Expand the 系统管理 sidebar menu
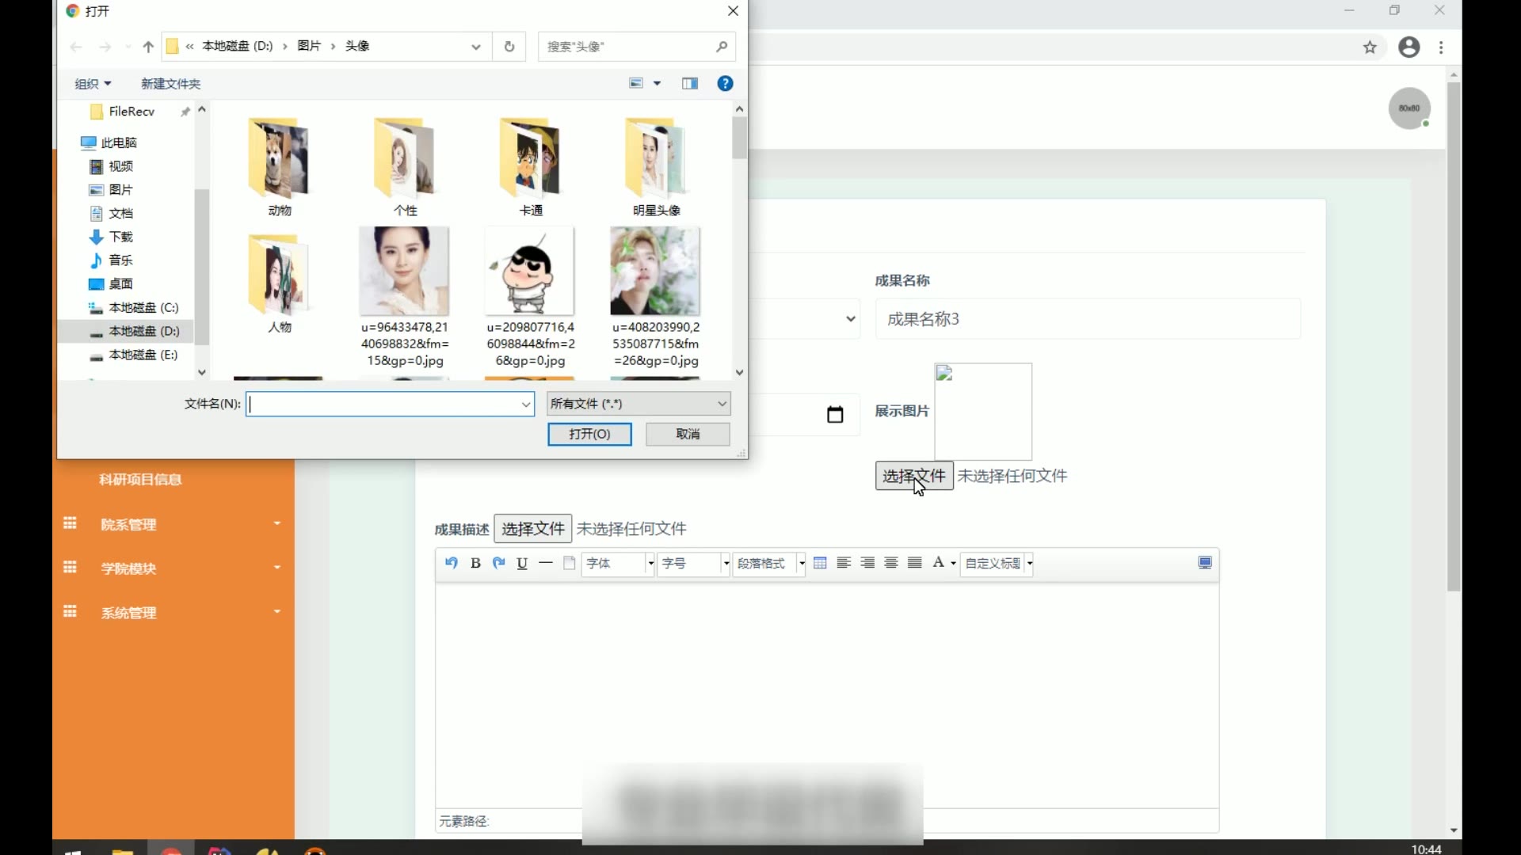 click(x=171, y=613)
